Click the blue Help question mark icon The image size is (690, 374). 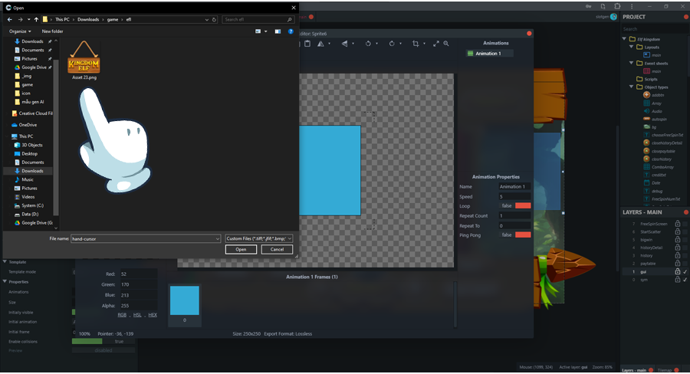pyautogui.click(x=291, y=31)
